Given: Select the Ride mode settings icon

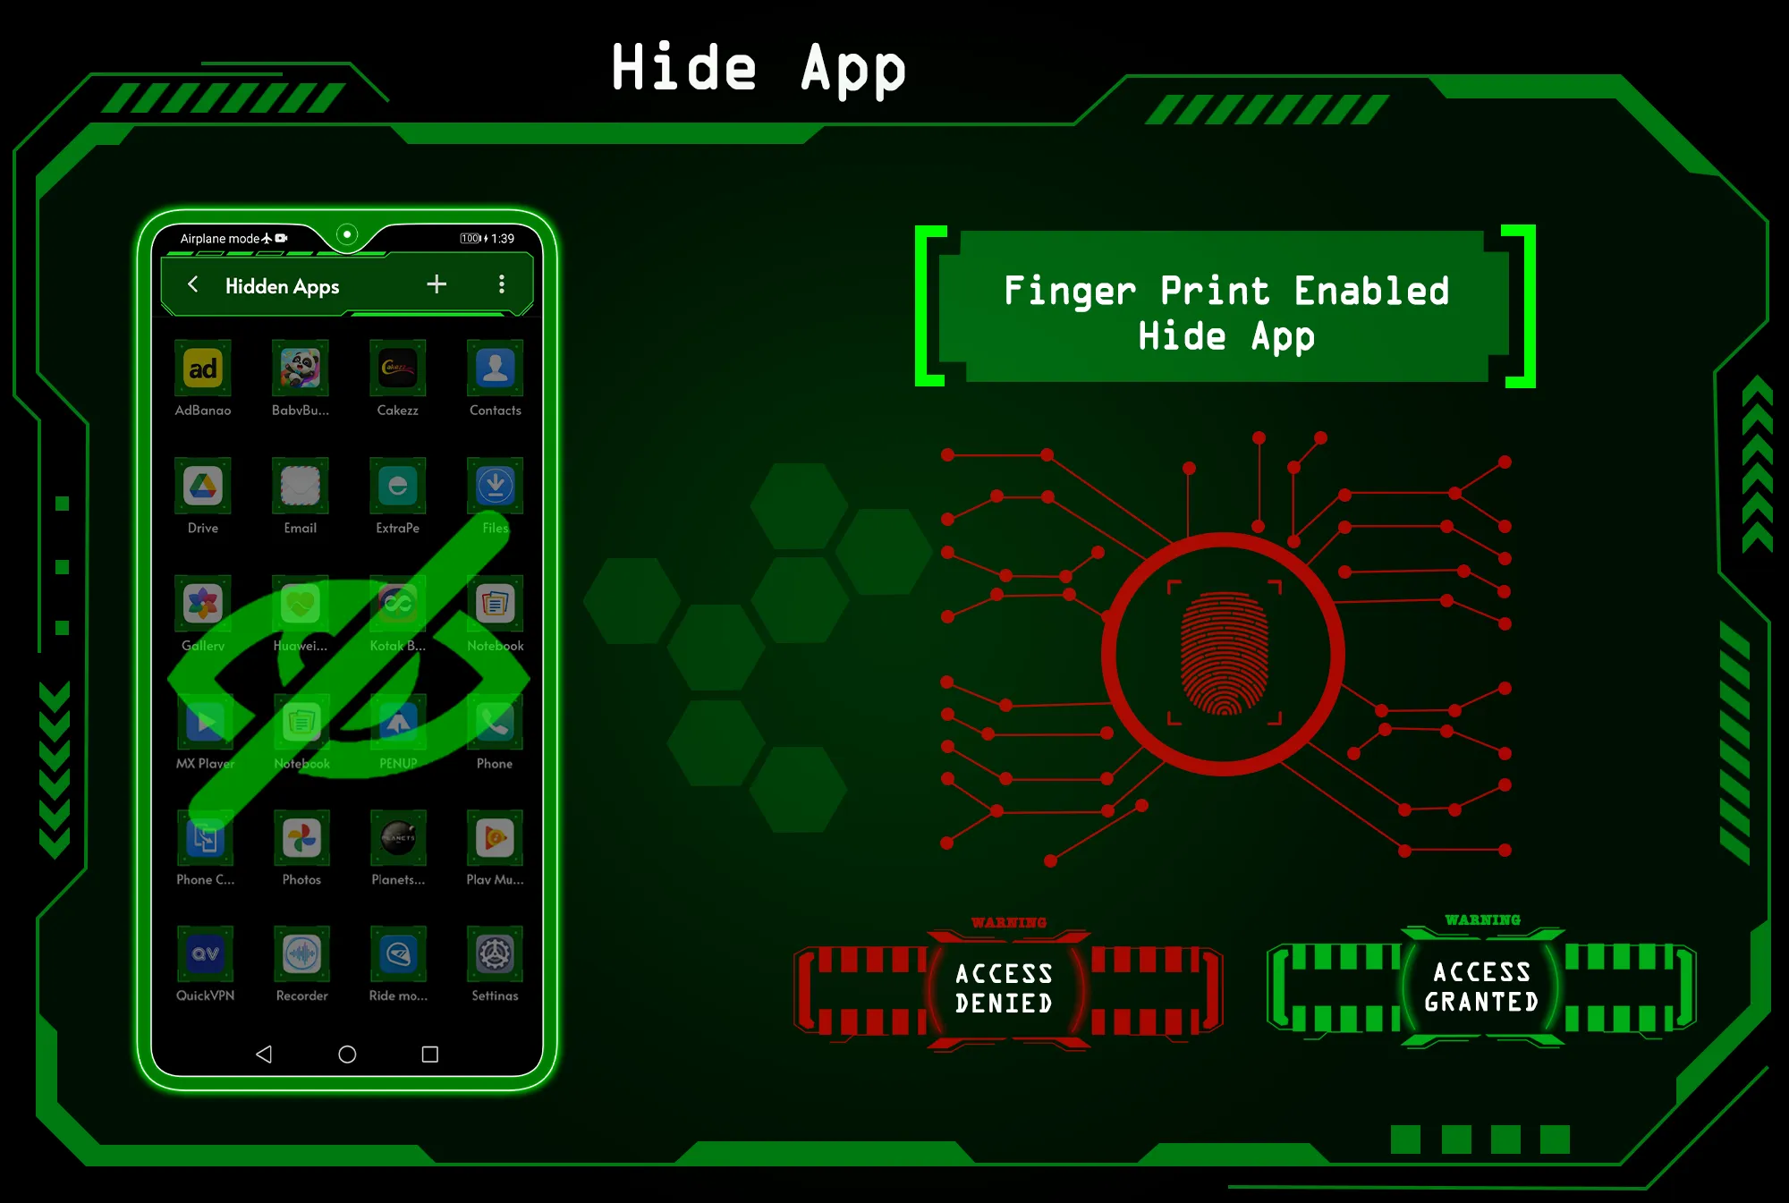Looking at the screenshot, I should coord(396,959).
